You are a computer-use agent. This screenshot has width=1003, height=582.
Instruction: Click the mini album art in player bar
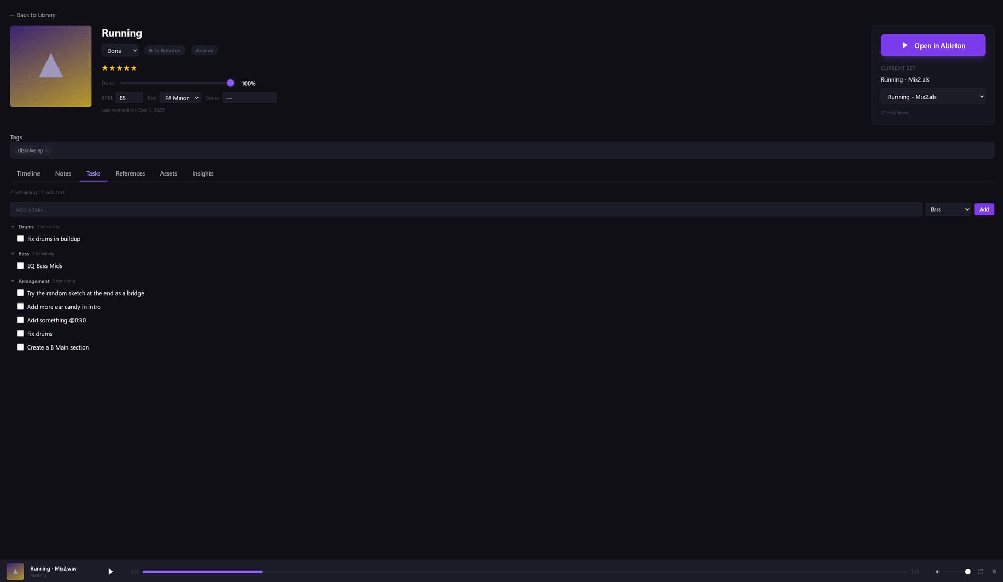click(x=15, y=572)
